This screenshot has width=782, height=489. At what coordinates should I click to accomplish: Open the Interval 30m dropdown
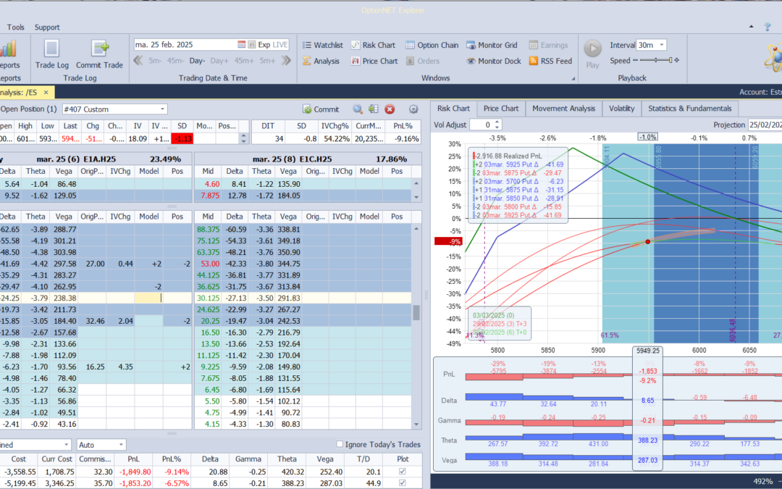tap(662, 45)
